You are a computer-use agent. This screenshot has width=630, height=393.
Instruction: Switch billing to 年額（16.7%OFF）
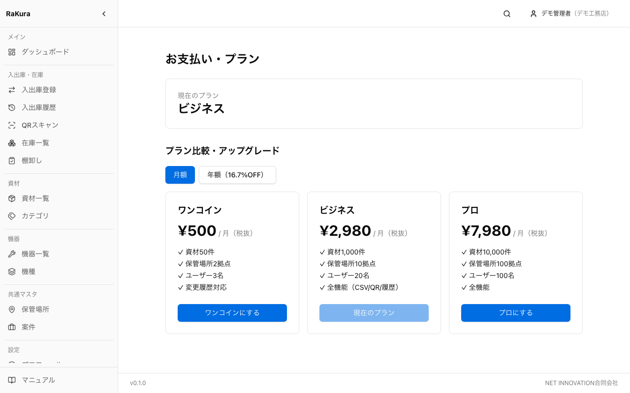point(237,175)
